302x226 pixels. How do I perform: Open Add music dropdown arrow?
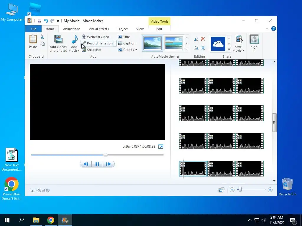[x=79, y=51]
